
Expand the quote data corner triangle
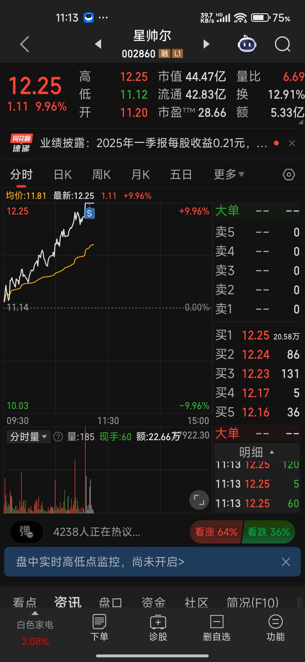click(x=300, y=122)
